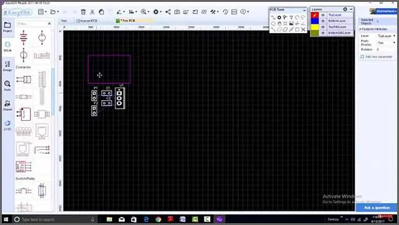Screen dimensions: 399x225
Task: Select the Hand move tool in PCB Tools
Action: [x=279, y=24]
